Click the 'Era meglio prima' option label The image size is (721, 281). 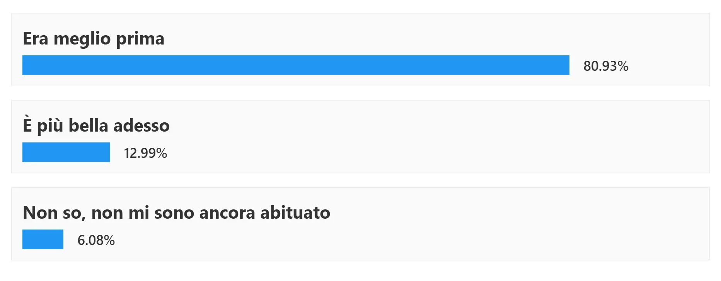tap(94, 39)
